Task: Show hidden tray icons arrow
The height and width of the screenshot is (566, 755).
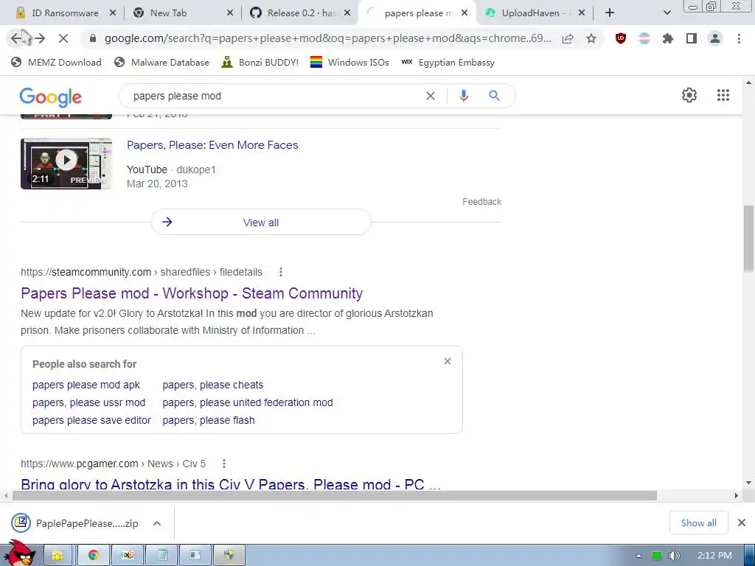Action: tap(639, 556)
